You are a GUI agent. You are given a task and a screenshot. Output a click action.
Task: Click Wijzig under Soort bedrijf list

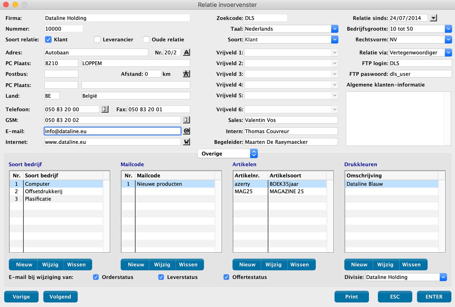click(50, 264)
